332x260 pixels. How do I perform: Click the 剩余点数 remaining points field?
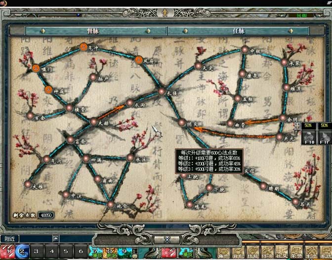[x=46, y=215]
